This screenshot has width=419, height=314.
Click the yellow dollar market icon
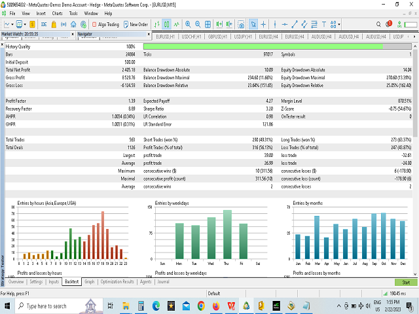[32, 25]
